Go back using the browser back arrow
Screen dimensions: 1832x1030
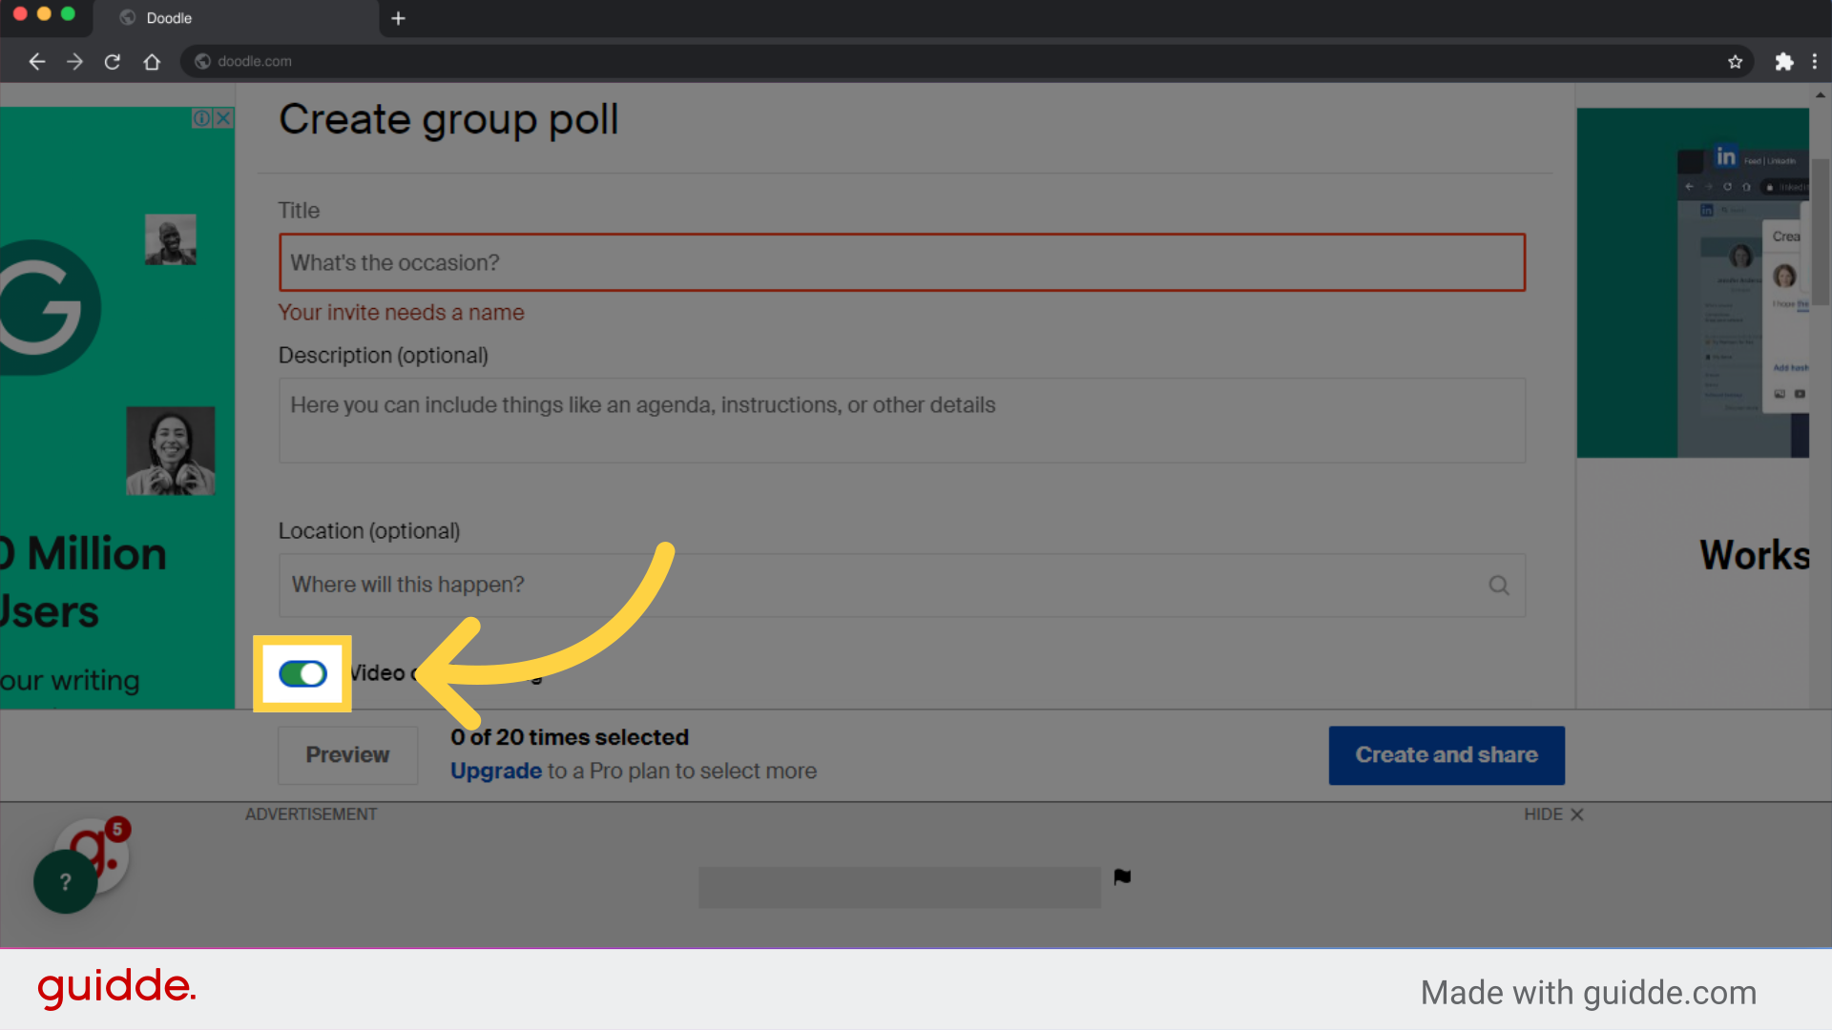[36, 61]
